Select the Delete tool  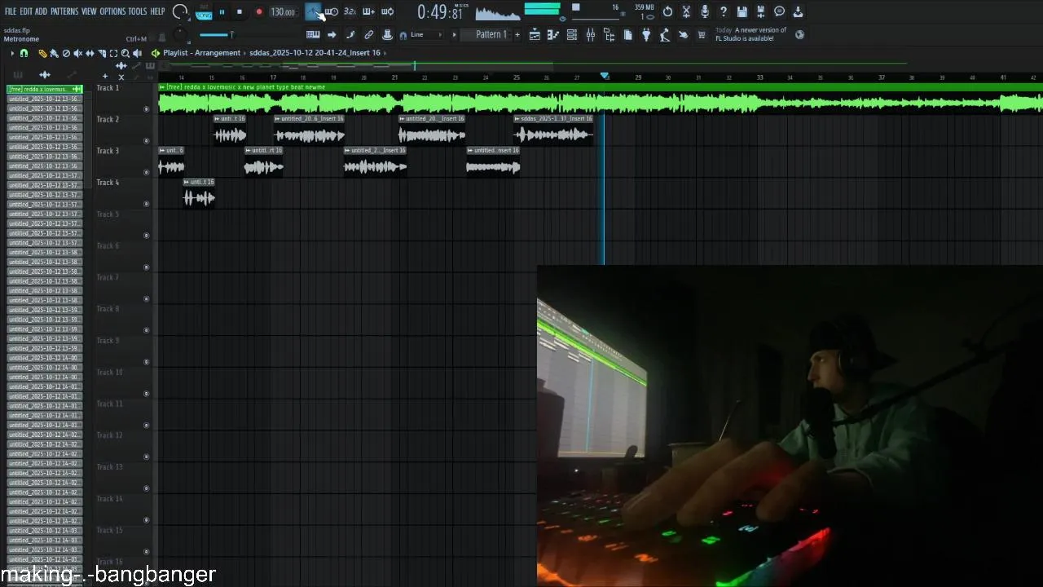(66, 53)
